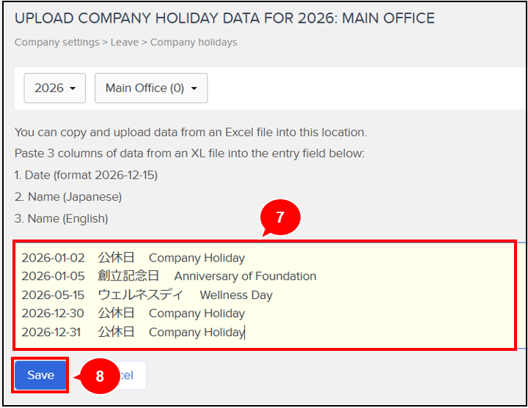Image resolution: width=528 pixels, height=408 pixels.
Task: Click the end of the 2026-12-31 line
Action: tap(245, 333)
